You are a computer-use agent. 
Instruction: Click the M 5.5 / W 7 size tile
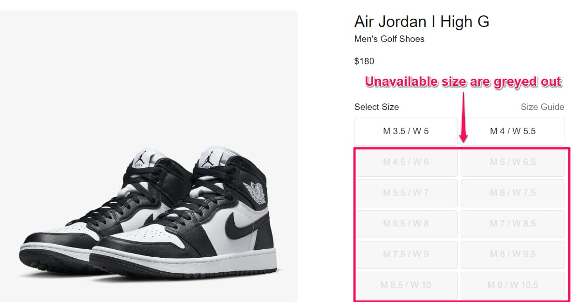click(406, 192)
